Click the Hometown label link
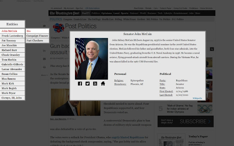234x146 pixels. click(x=120, y=84)
